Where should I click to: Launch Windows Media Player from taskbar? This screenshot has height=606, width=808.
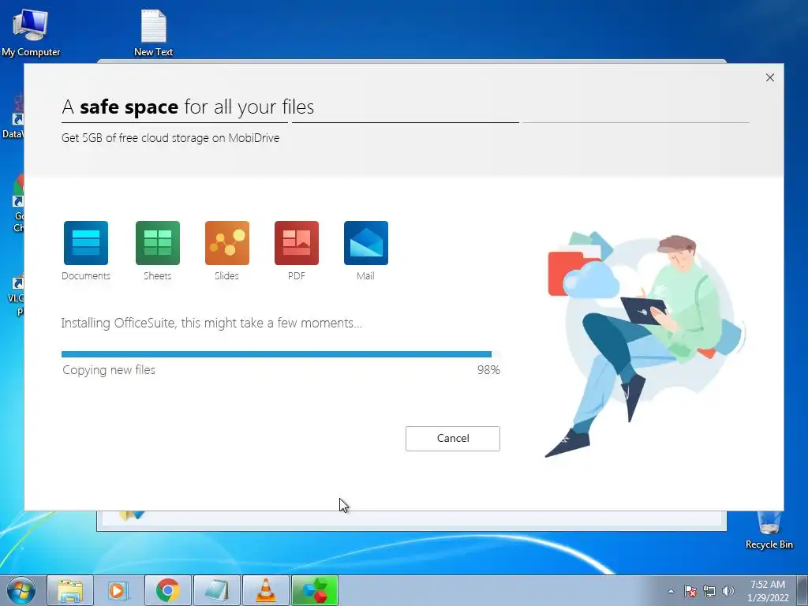119,590
